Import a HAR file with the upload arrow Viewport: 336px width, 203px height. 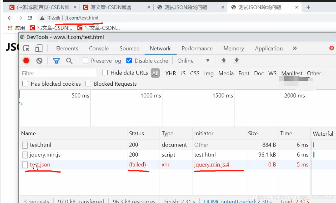(223, 61)
